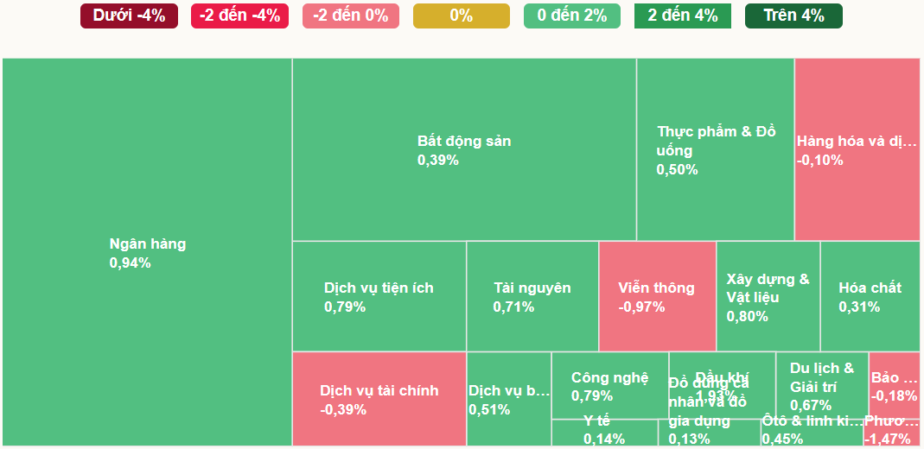This screenshot has height=449, width=924.
Task: Open the Viễn thông red block
Action: [657, 296]
